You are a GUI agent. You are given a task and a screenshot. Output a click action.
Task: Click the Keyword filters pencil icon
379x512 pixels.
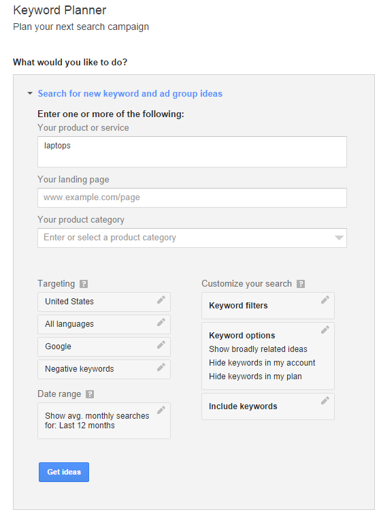325,300
